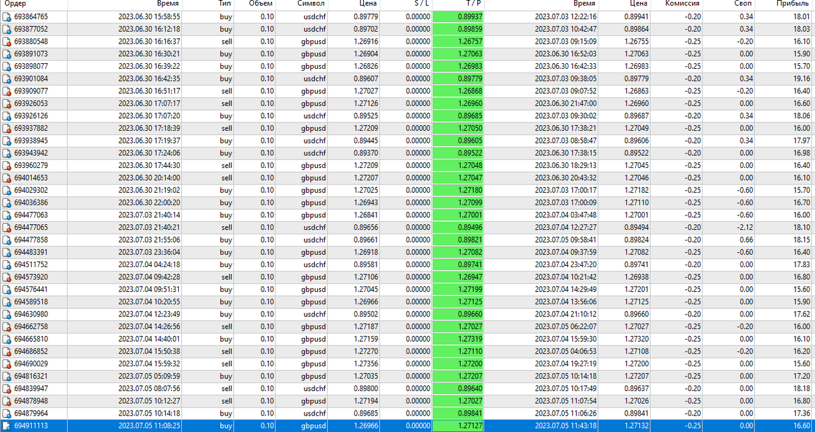Image resolution: width=815 pixels, height=432 pixels.
Task: Click the order icon beside 693938945
Action: pos(7,141)
